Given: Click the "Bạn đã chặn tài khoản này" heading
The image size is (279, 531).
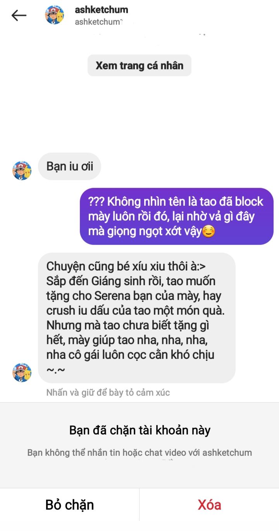Looking at the screenshot, I should click(x=139, y=430).
